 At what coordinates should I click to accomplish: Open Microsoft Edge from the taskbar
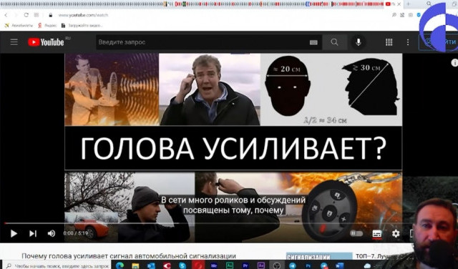(x=120, y=265)
